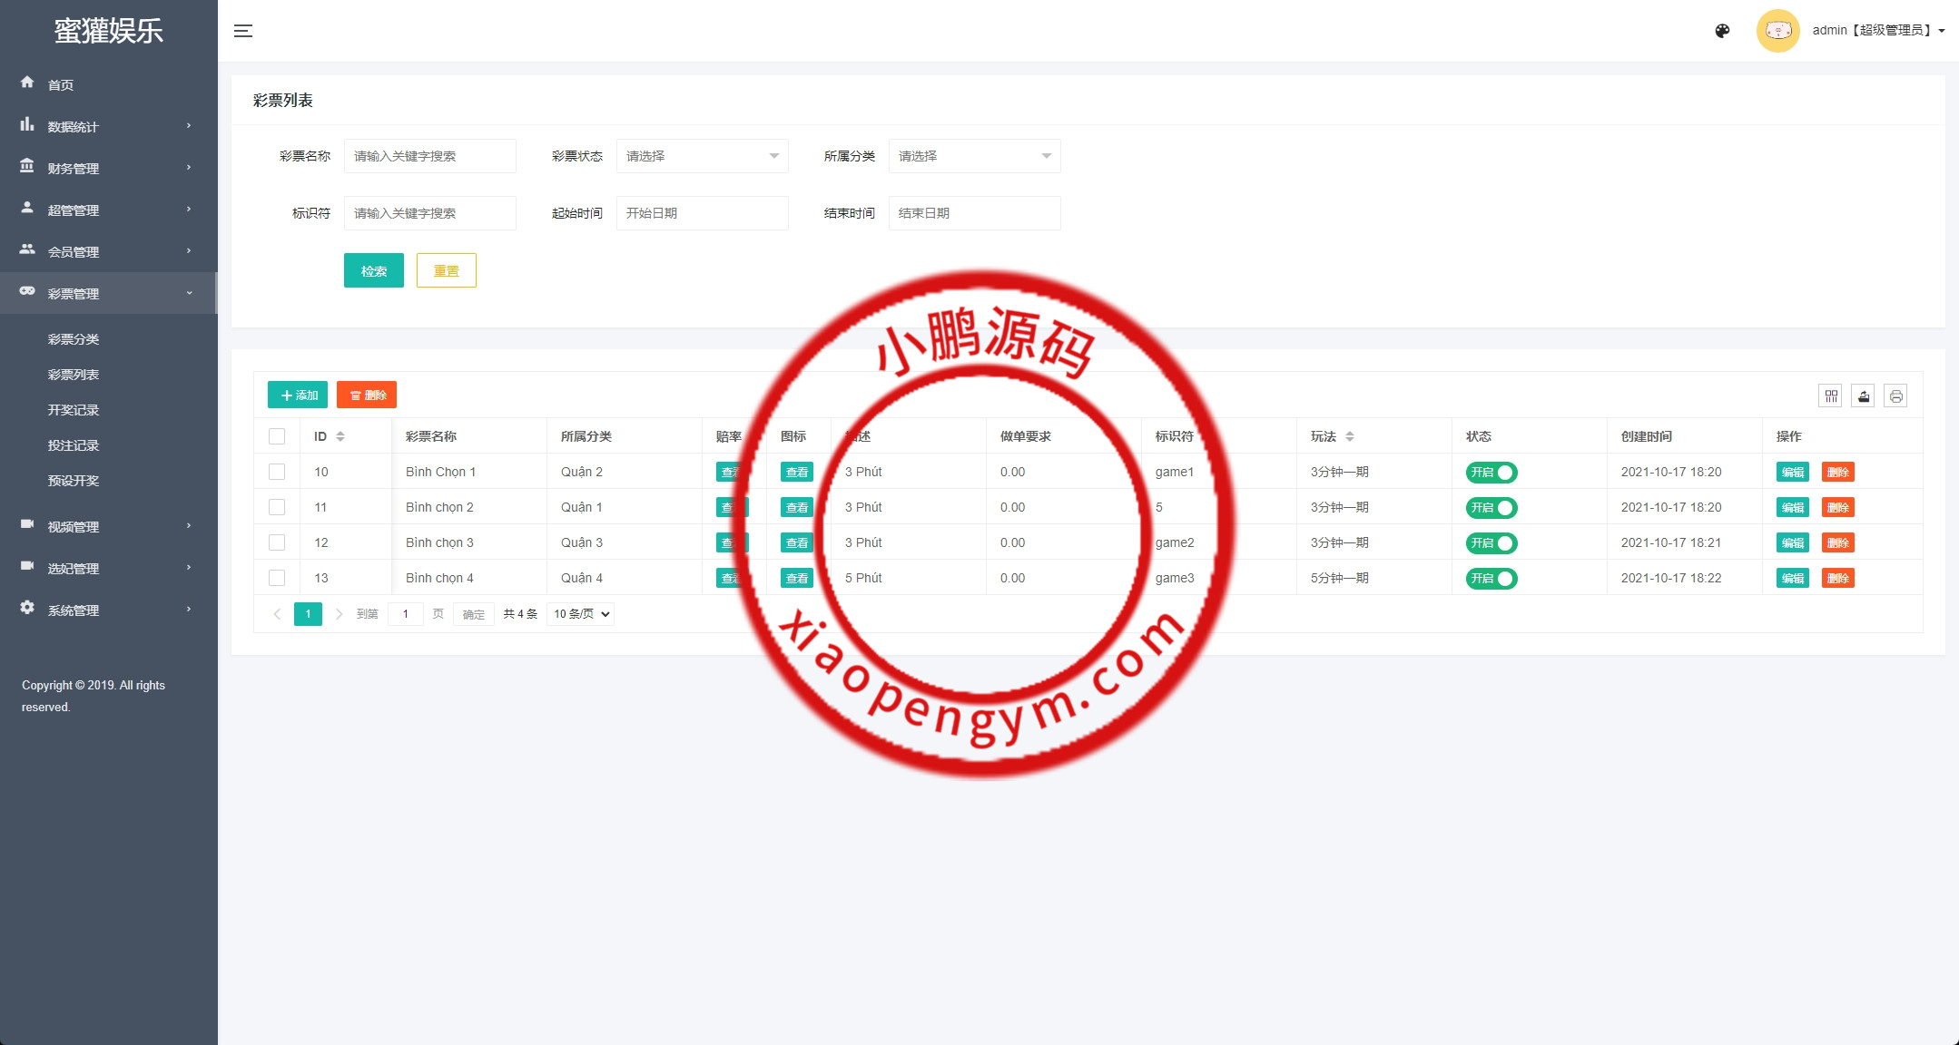Click the print table icon
1959x1045 pixels.
(1895, 396)
